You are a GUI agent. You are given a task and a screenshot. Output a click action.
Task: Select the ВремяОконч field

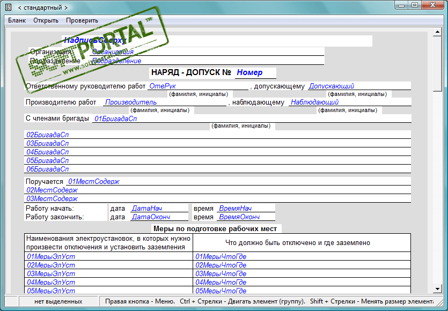[246, 217]
